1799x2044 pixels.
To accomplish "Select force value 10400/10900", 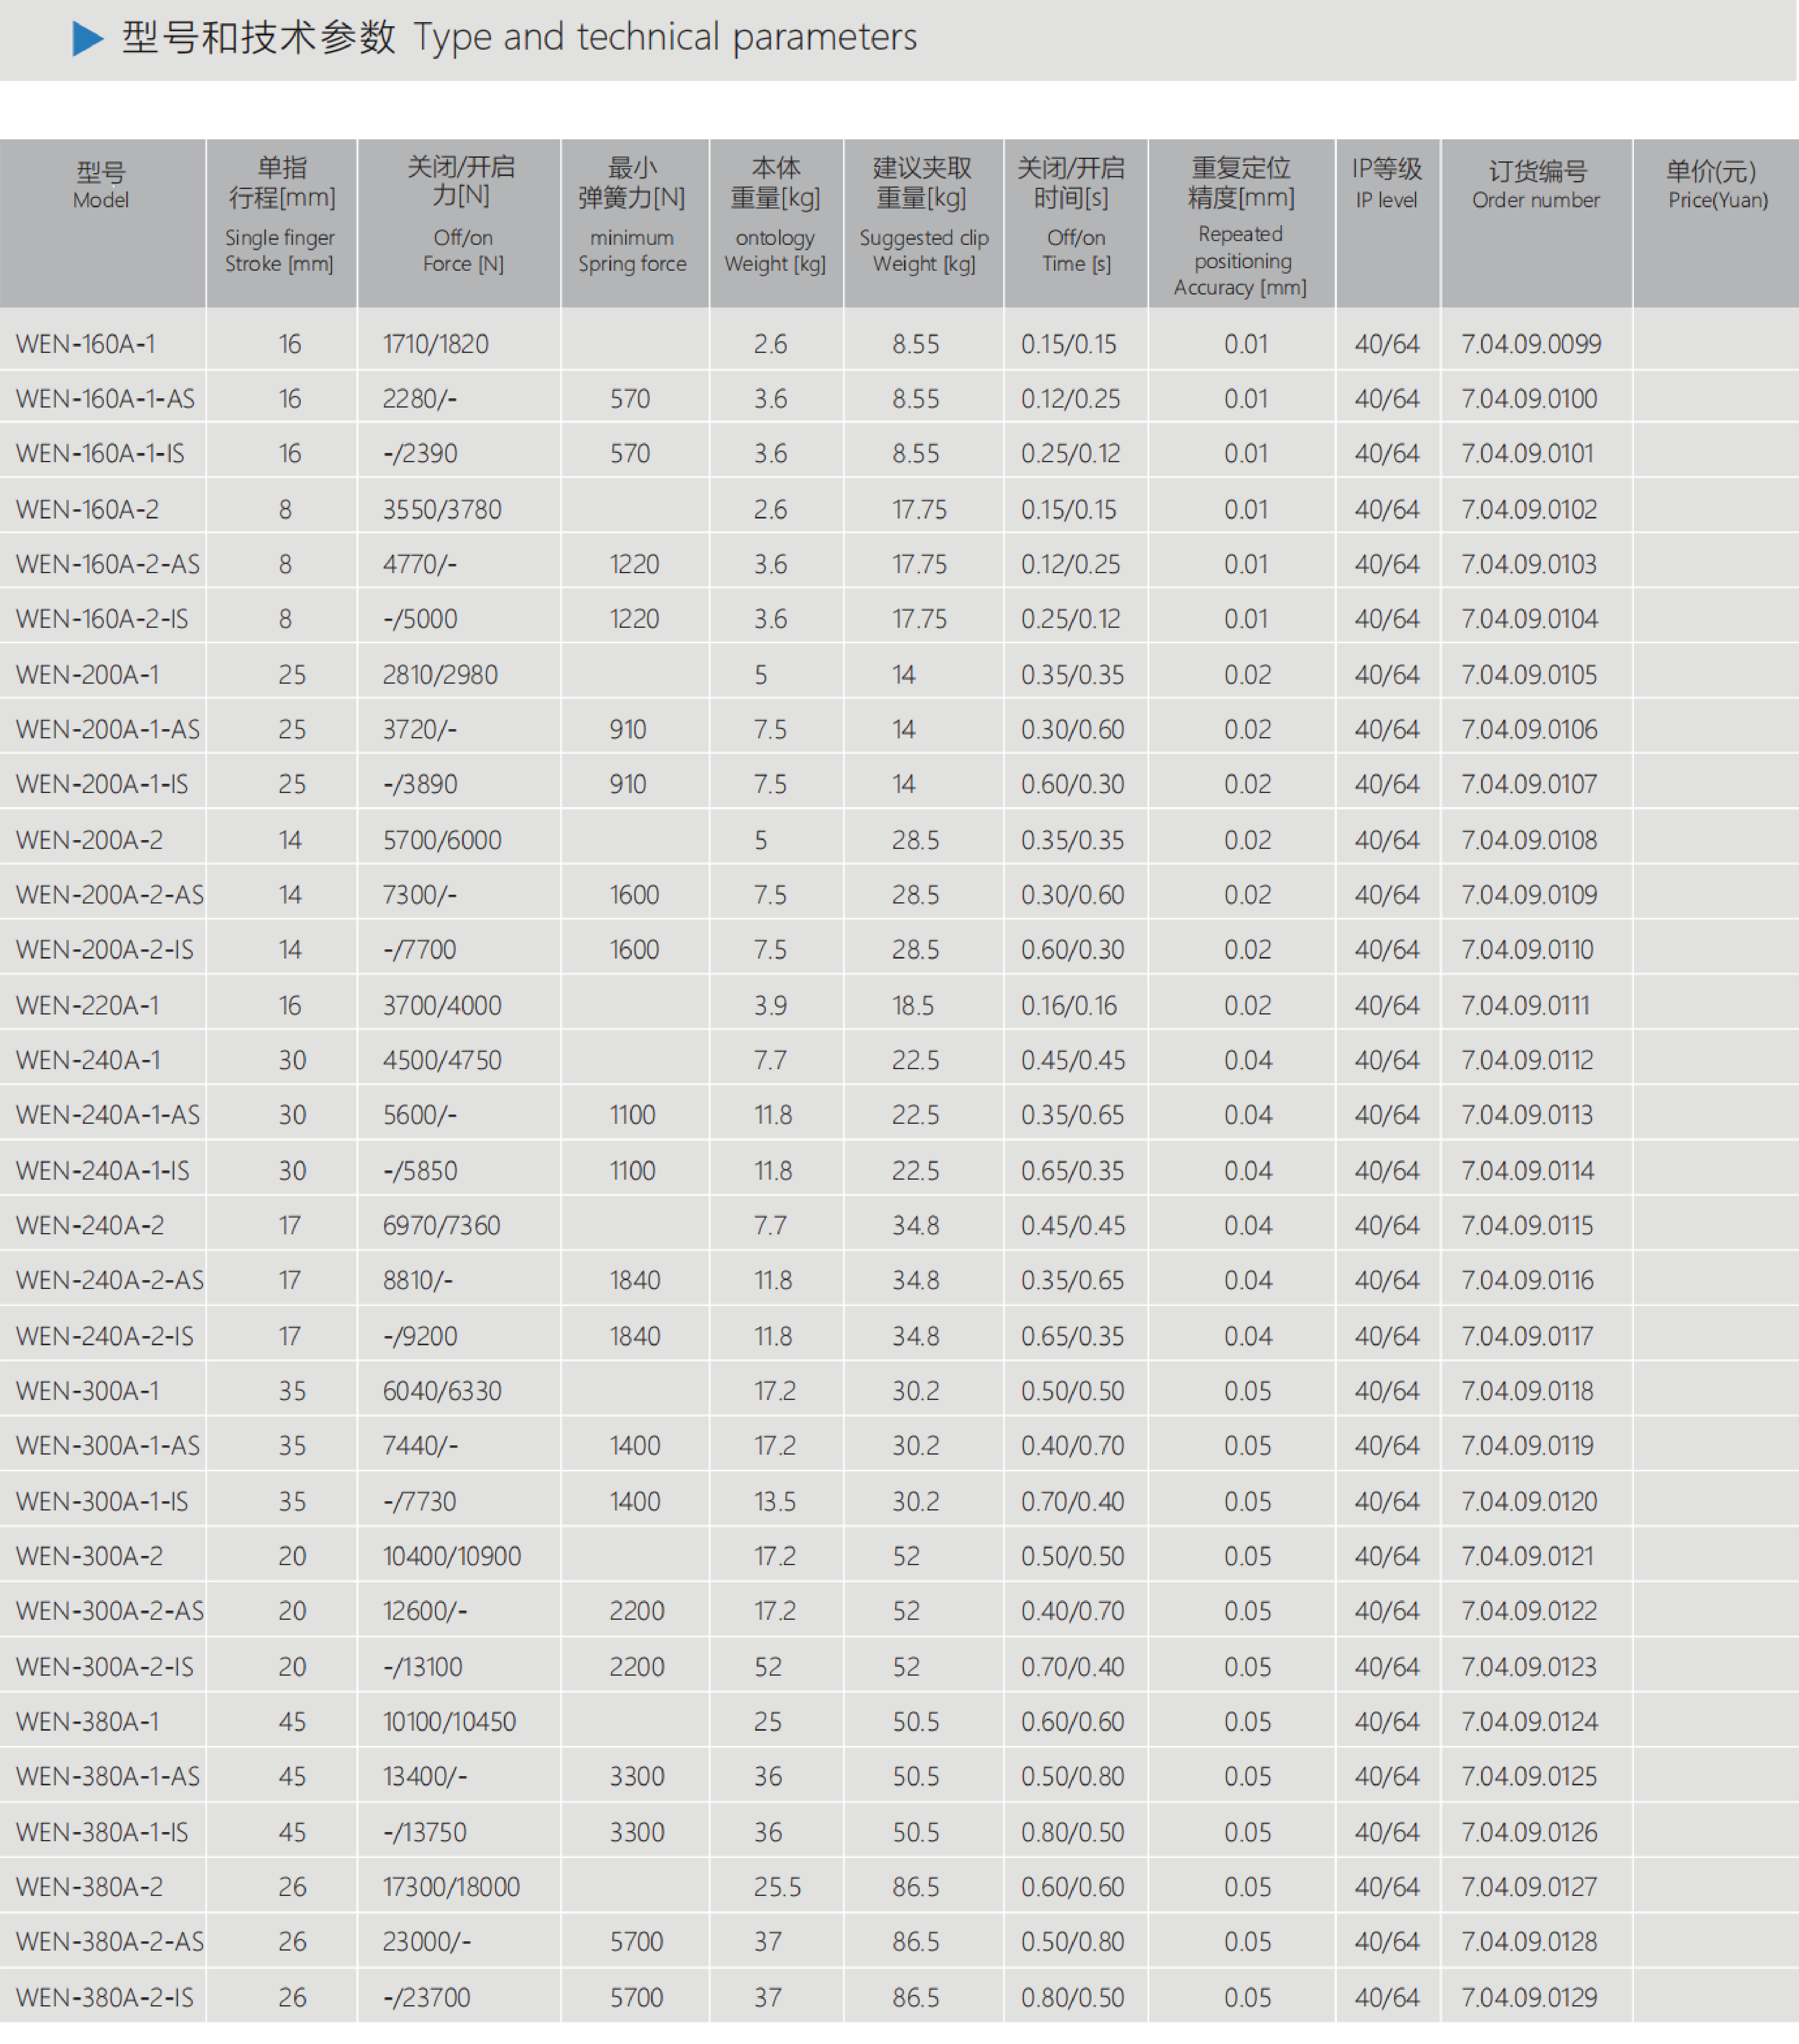I will (x=452, y=1556).
